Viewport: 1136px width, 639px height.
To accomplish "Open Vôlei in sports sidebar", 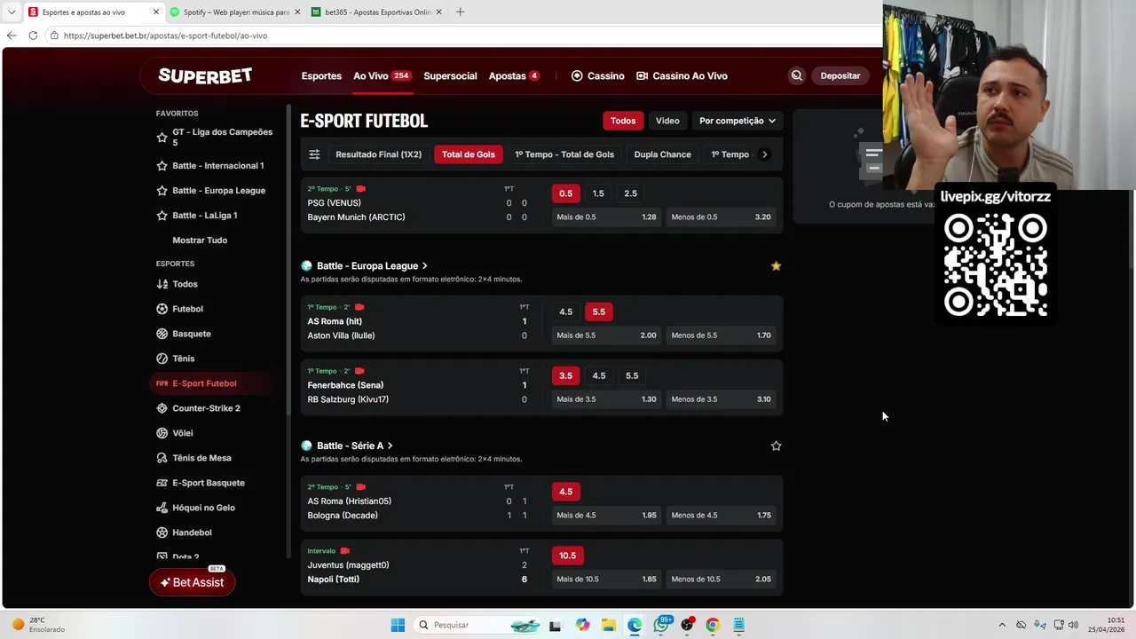I will click(x=174, y=433).
